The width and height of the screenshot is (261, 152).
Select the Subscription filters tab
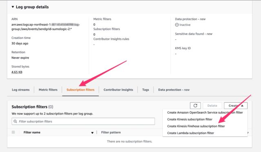click(80, 90)
